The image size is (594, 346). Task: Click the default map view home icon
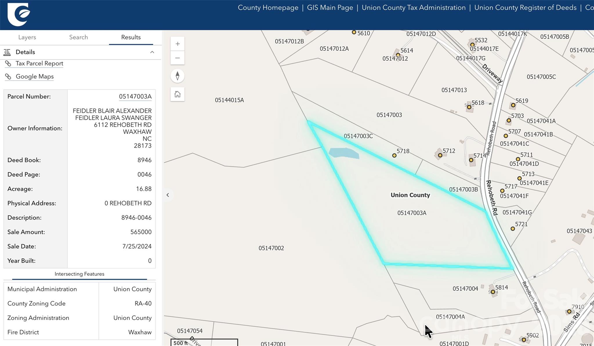(178, 94)
